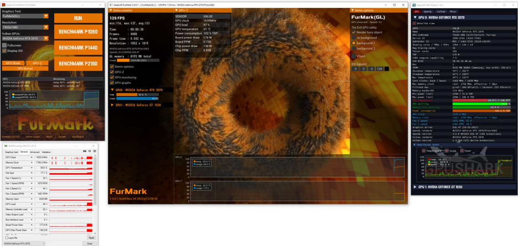The width and height of the screenshot is (518, 246).
Task: Enable the Fullscreen checkbox
Action: [x=4, y=45]
